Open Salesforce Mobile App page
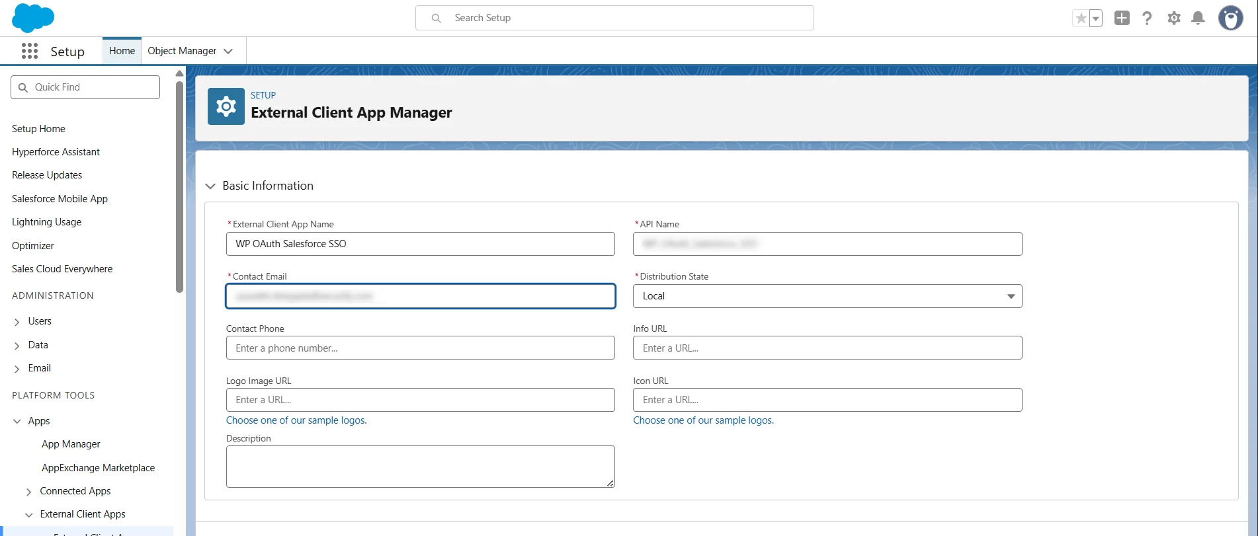 click(60, 199)
